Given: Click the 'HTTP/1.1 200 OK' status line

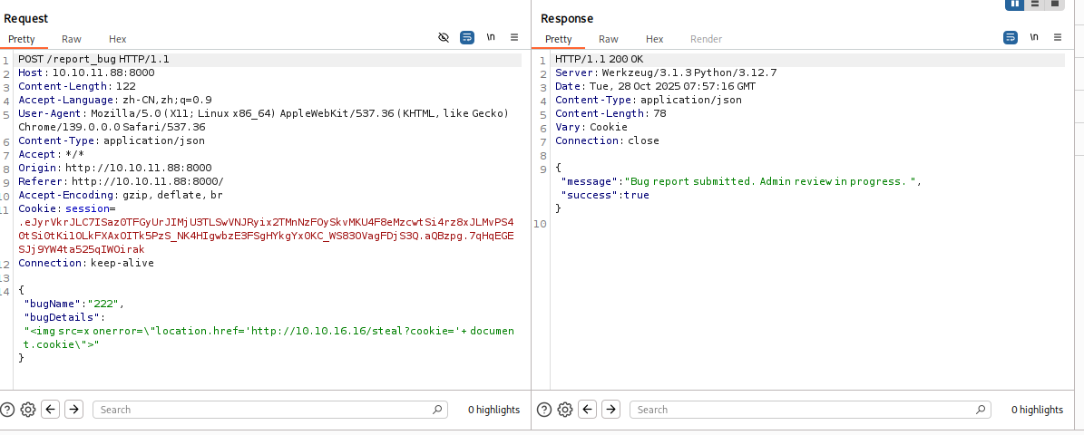Looking at the screenshot, I should [x=599, y=60].
